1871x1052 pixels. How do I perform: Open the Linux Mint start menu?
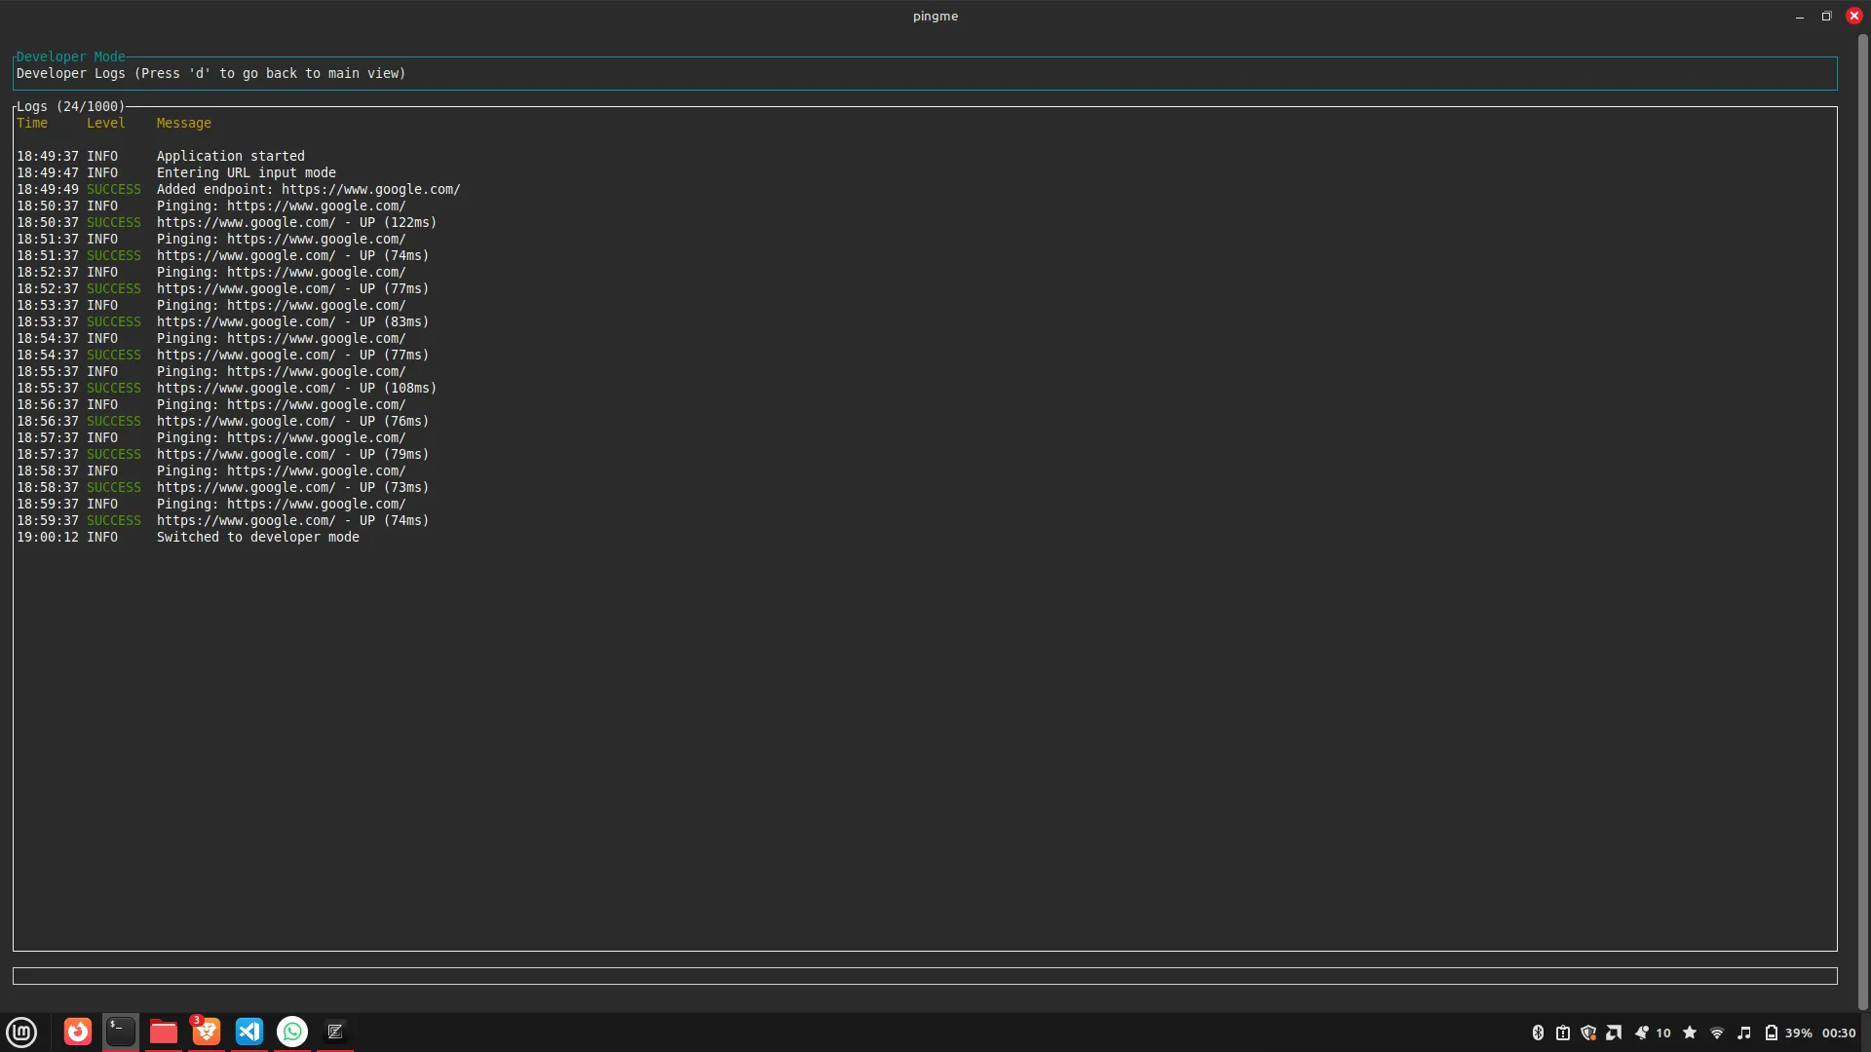pos(21,1032)
